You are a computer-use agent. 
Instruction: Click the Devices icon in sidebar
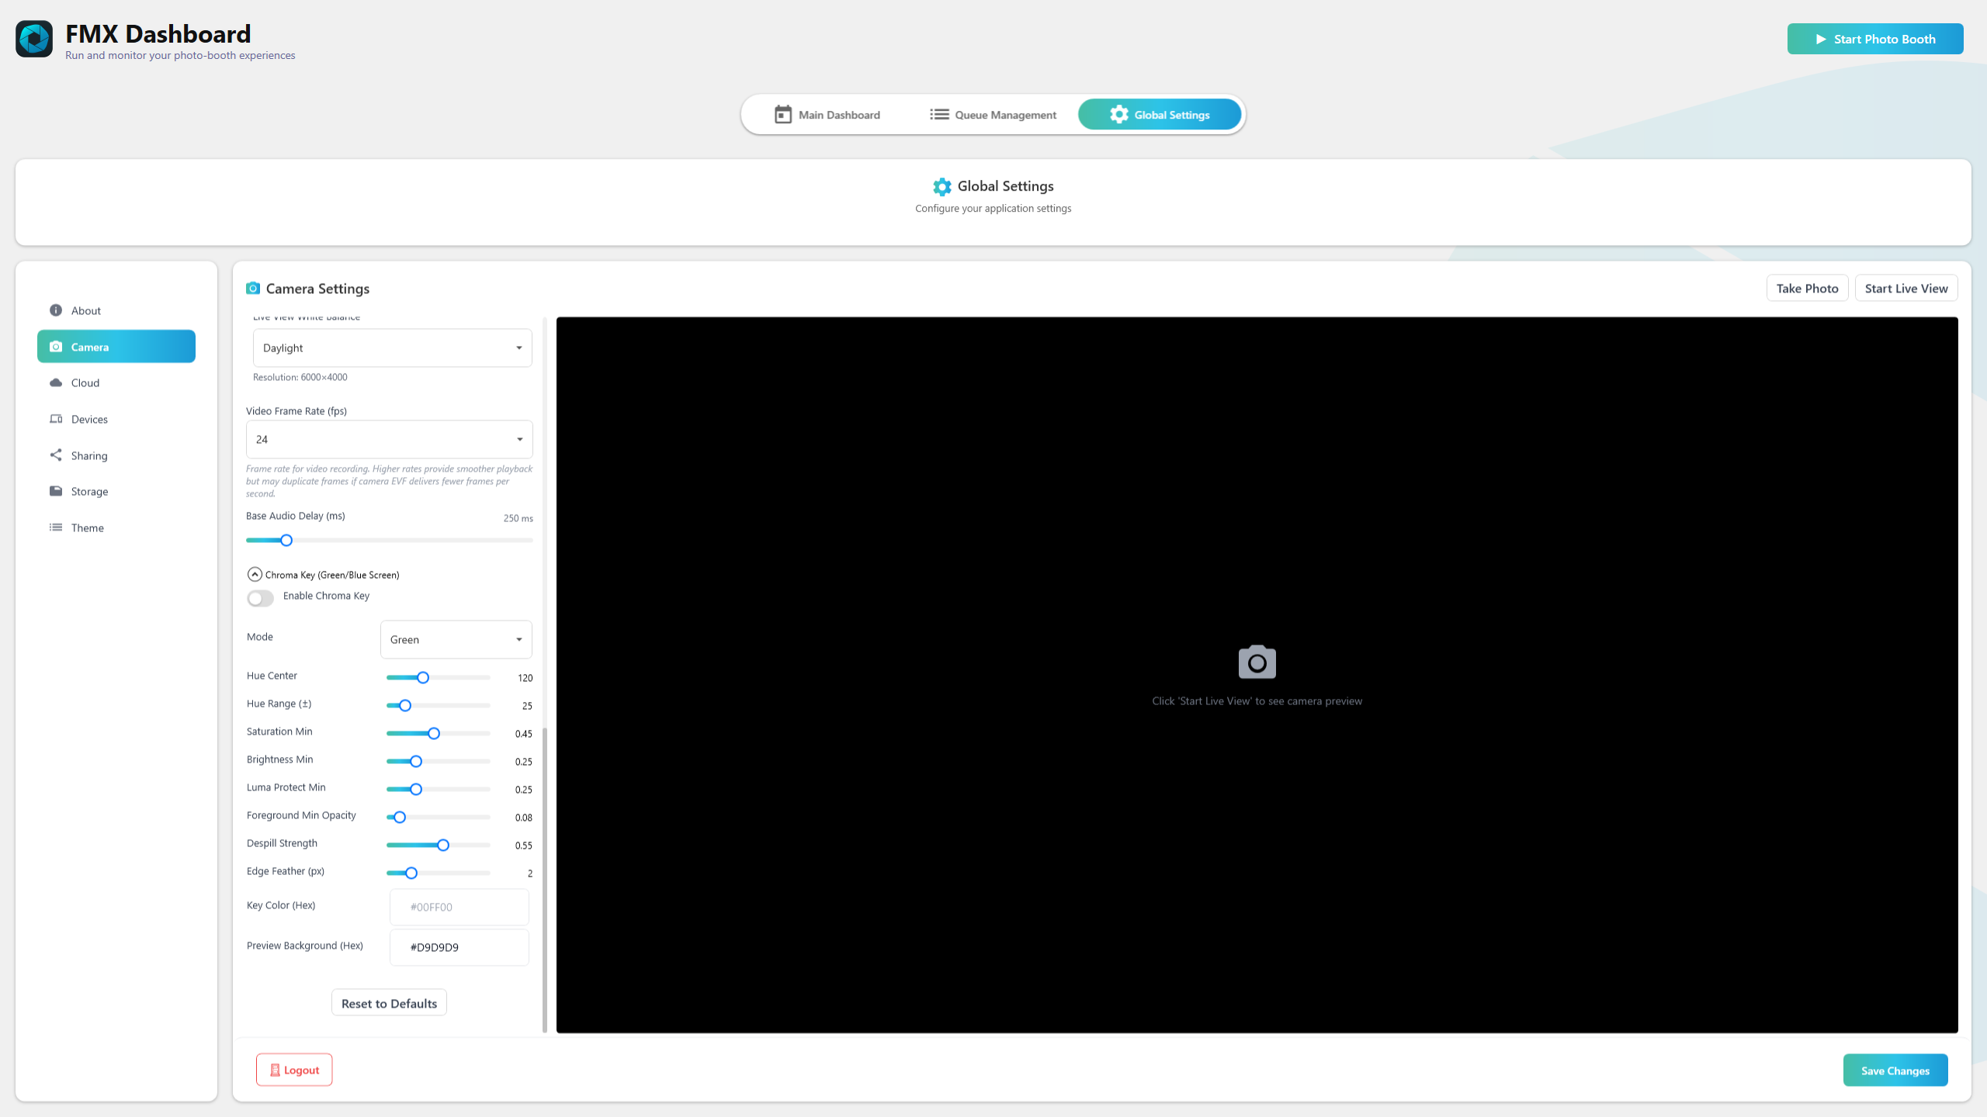tap(56, 419)
